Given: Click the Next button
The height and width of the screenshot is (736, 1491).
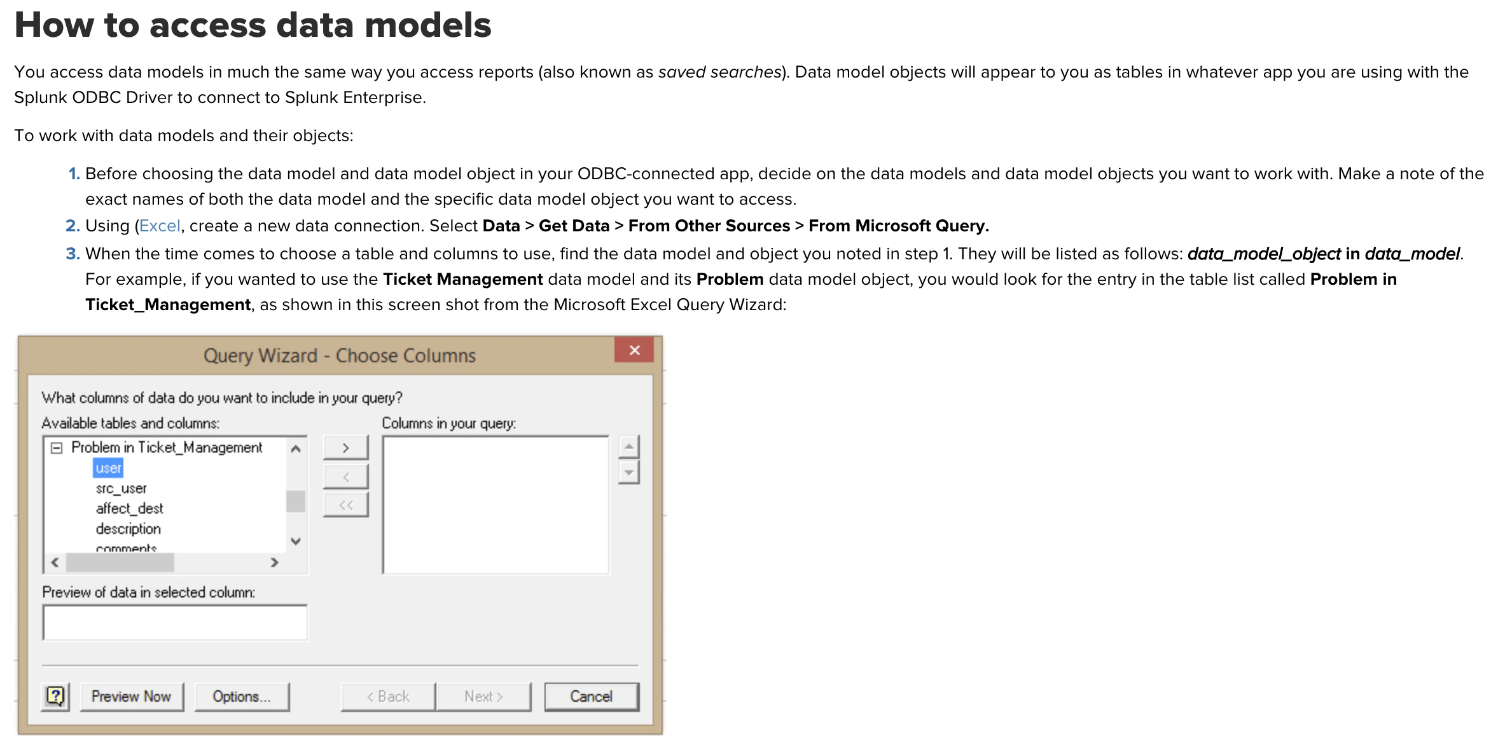Looking at the screenshot, I should (483, 697).
